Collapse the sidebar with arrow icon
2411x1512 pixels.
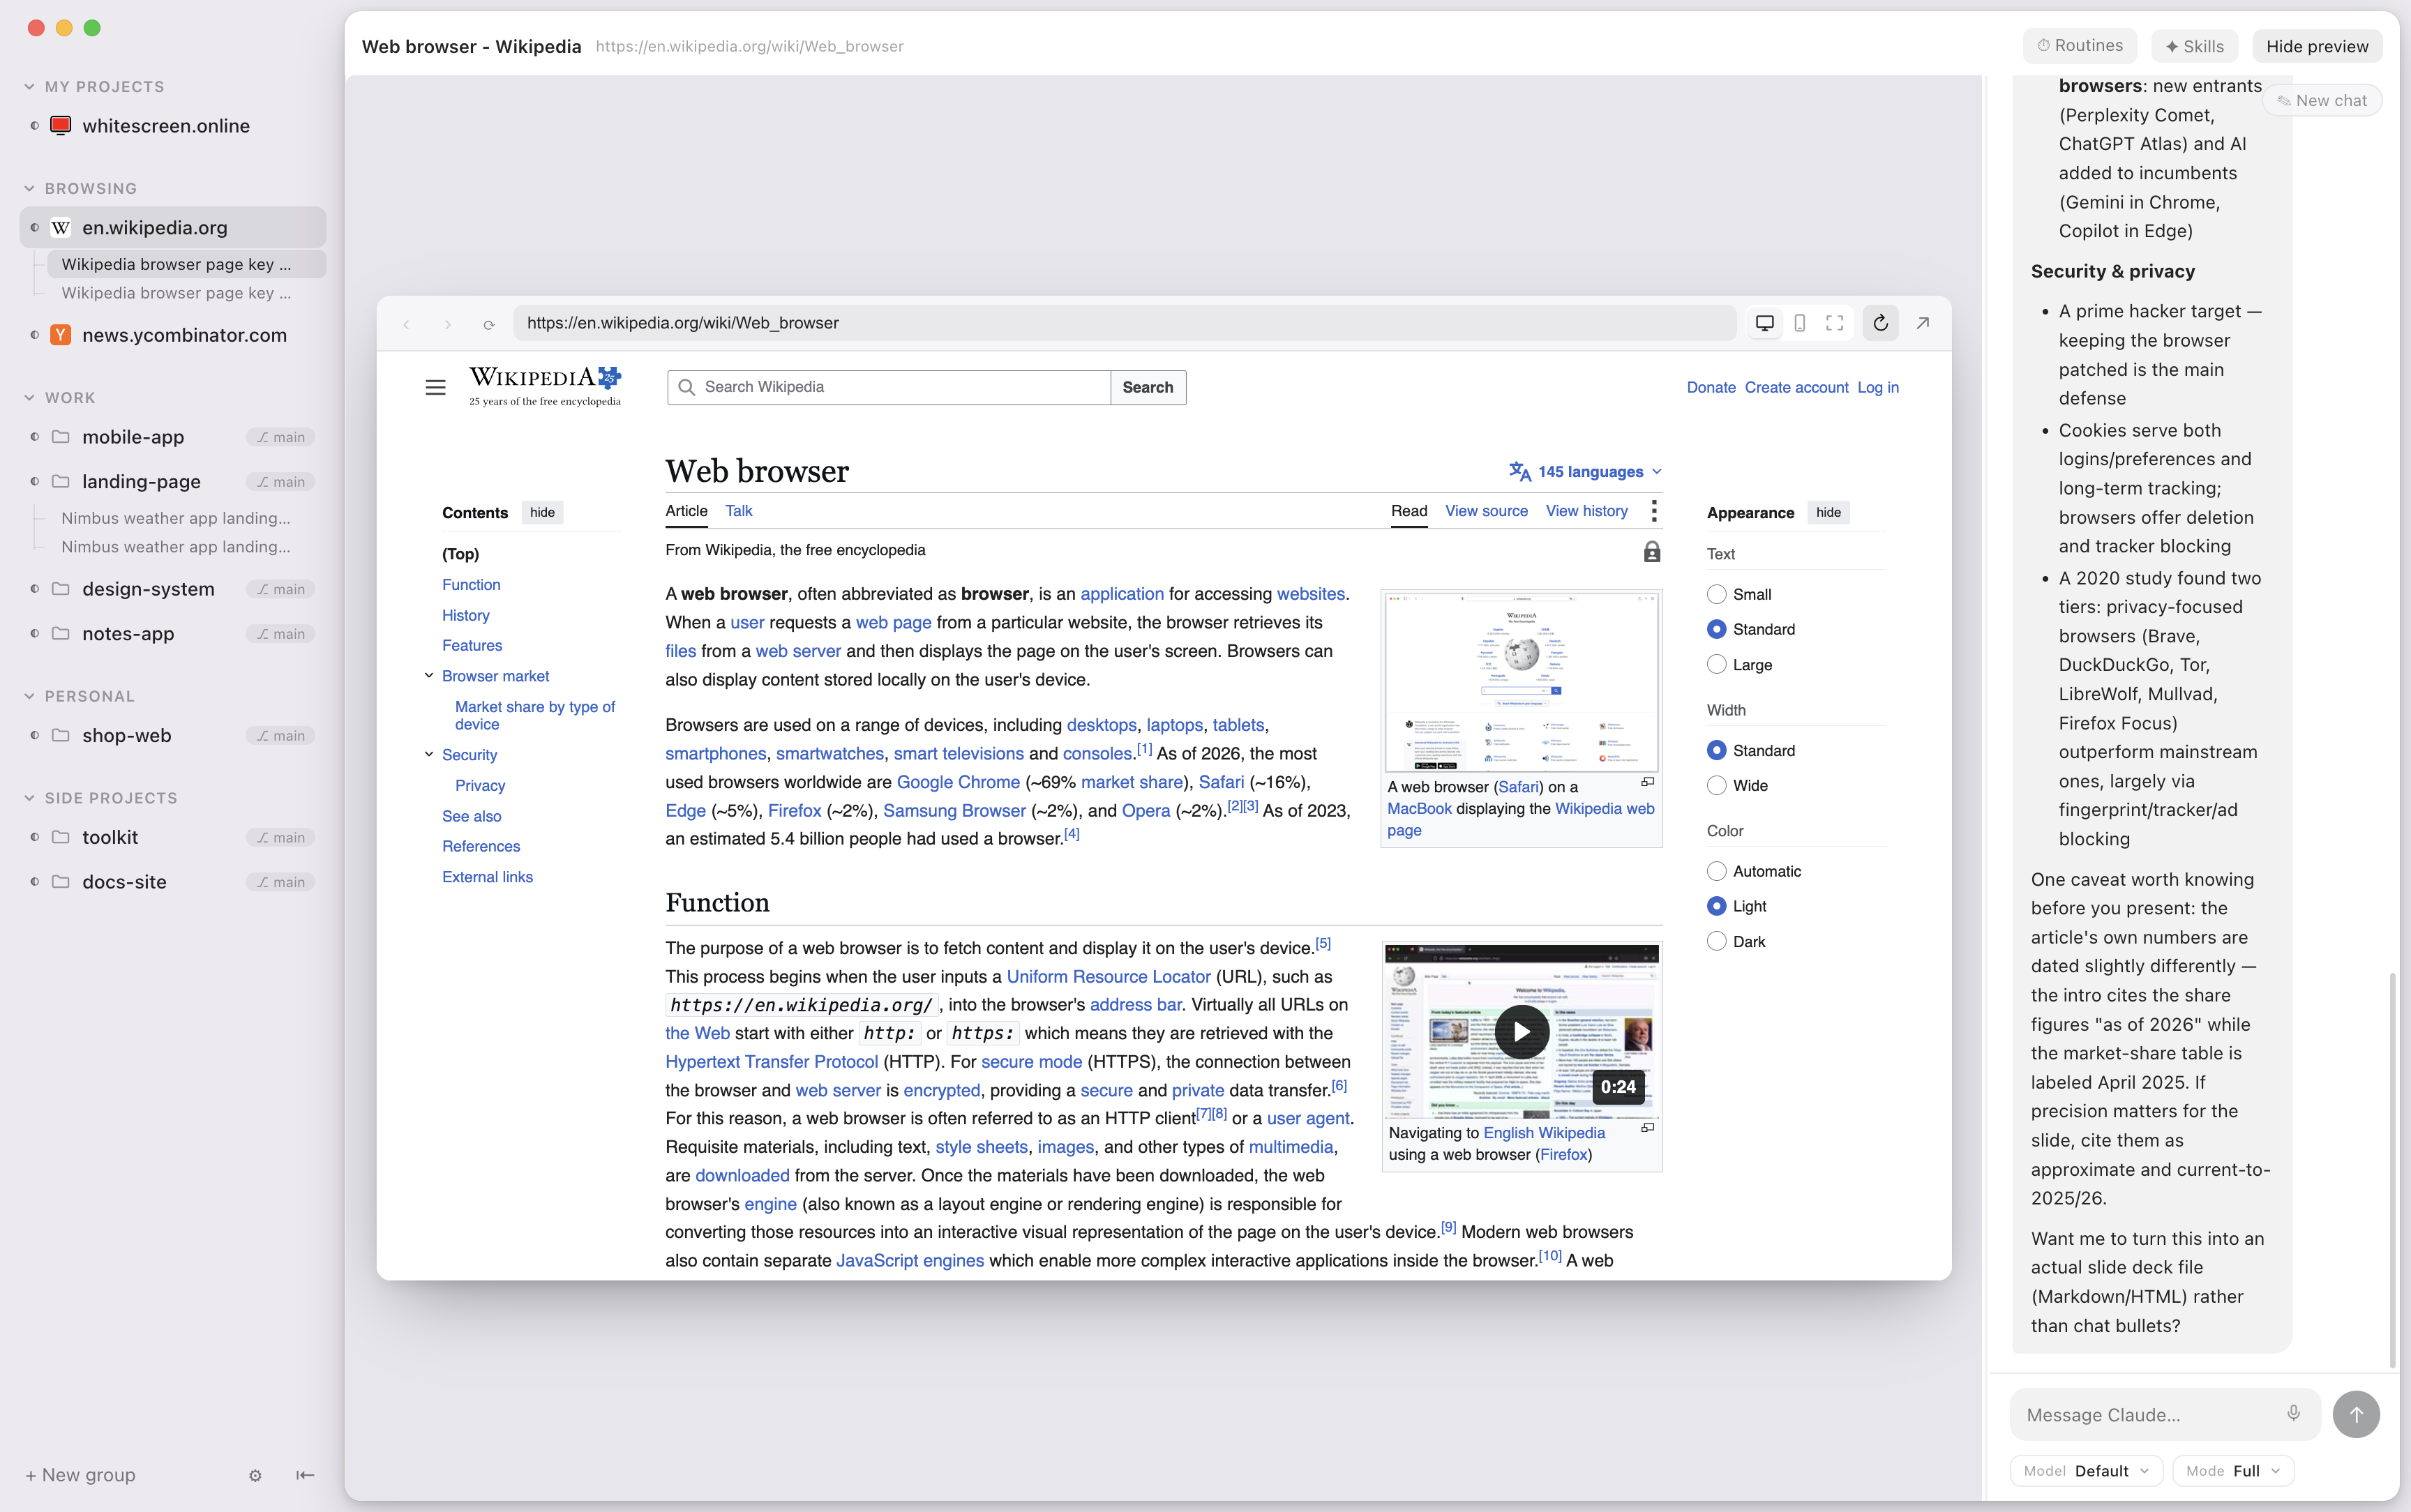point(305,1475)
